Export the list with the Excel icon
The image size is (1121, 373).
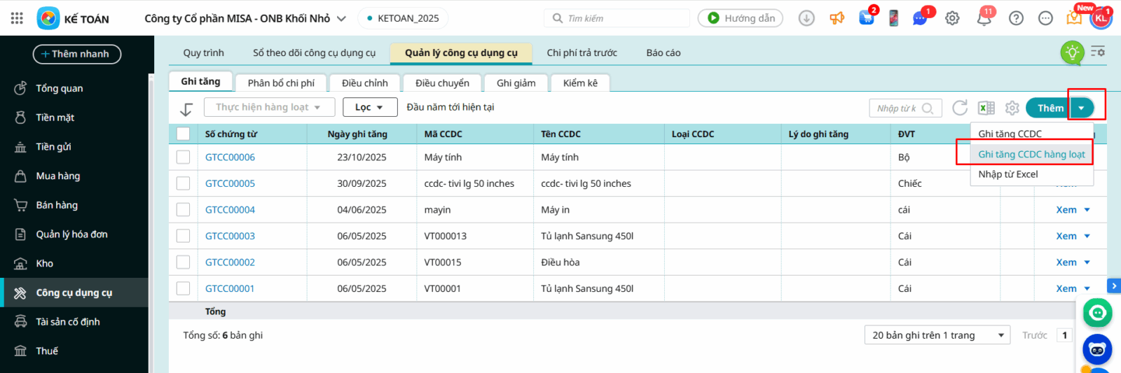[986, 108]
